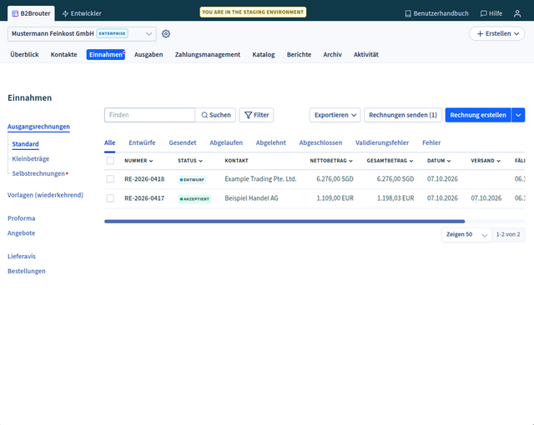Image resolution: width=534 pixels, height=425 pixels.
Task: Click the Suchen button
Action: pos(215,115)
